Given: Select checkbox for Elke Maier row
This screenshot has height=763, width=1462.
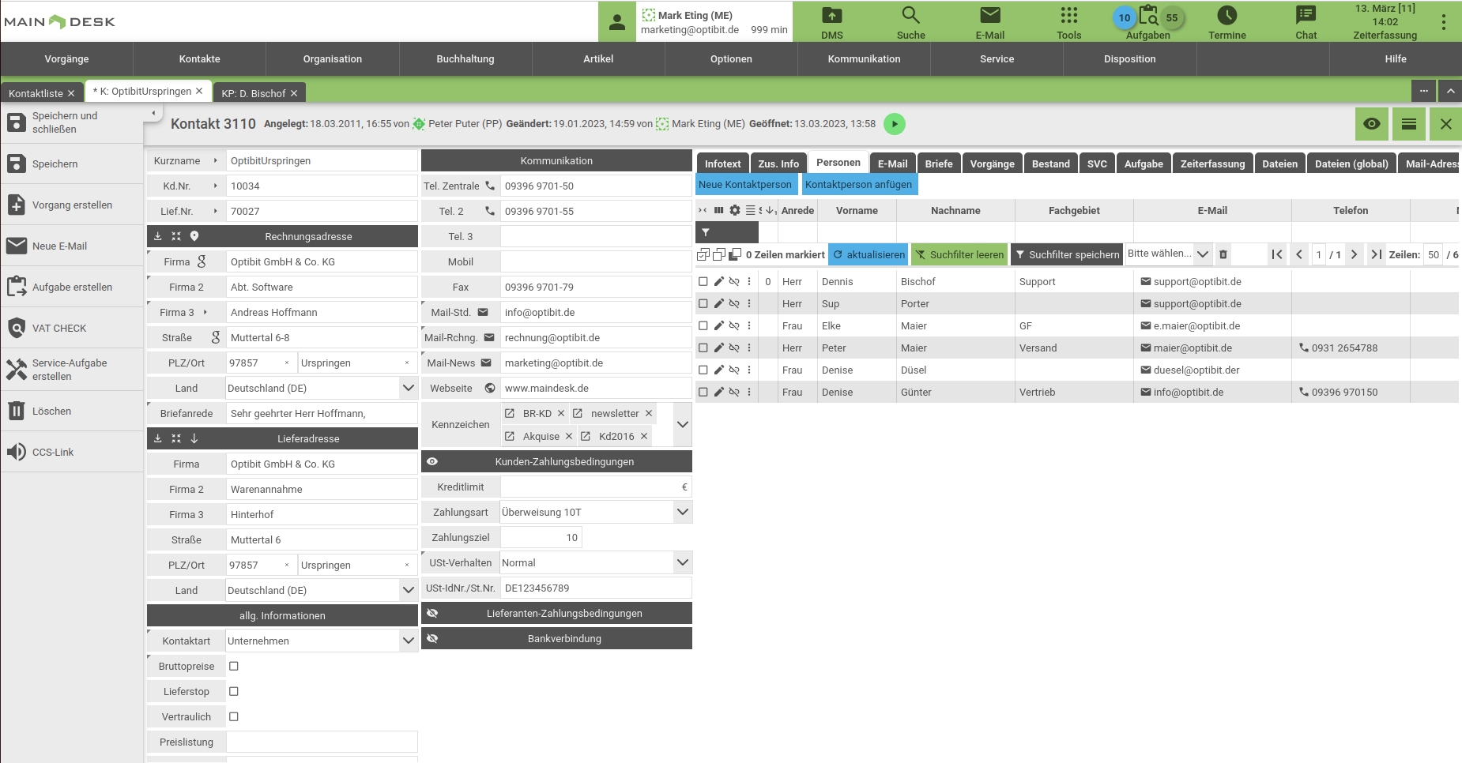Looking at the screenshot, I should point(703,326).
